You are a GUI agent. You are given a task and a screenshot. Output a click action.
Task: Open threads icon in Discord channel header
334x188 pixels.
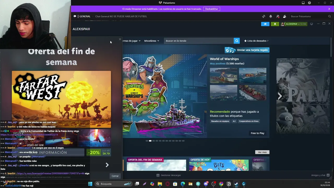[264, 16]
